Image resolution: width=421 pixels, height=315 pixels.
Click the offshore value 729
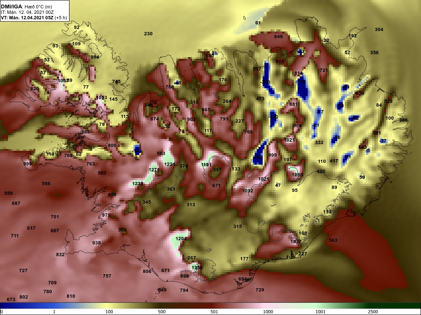tap(260, 290)
